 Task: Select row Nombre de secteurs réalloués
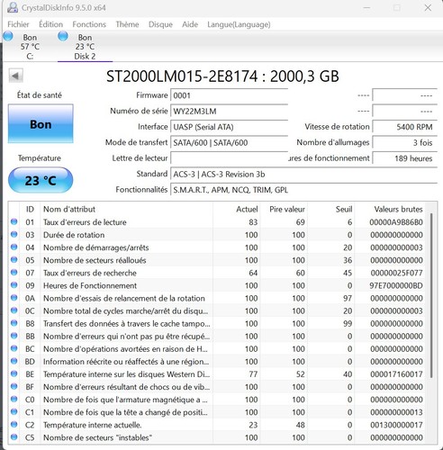click(x=217, y=260)
